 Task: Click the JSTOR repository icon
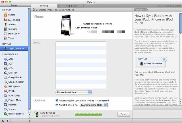pos(6,91)
